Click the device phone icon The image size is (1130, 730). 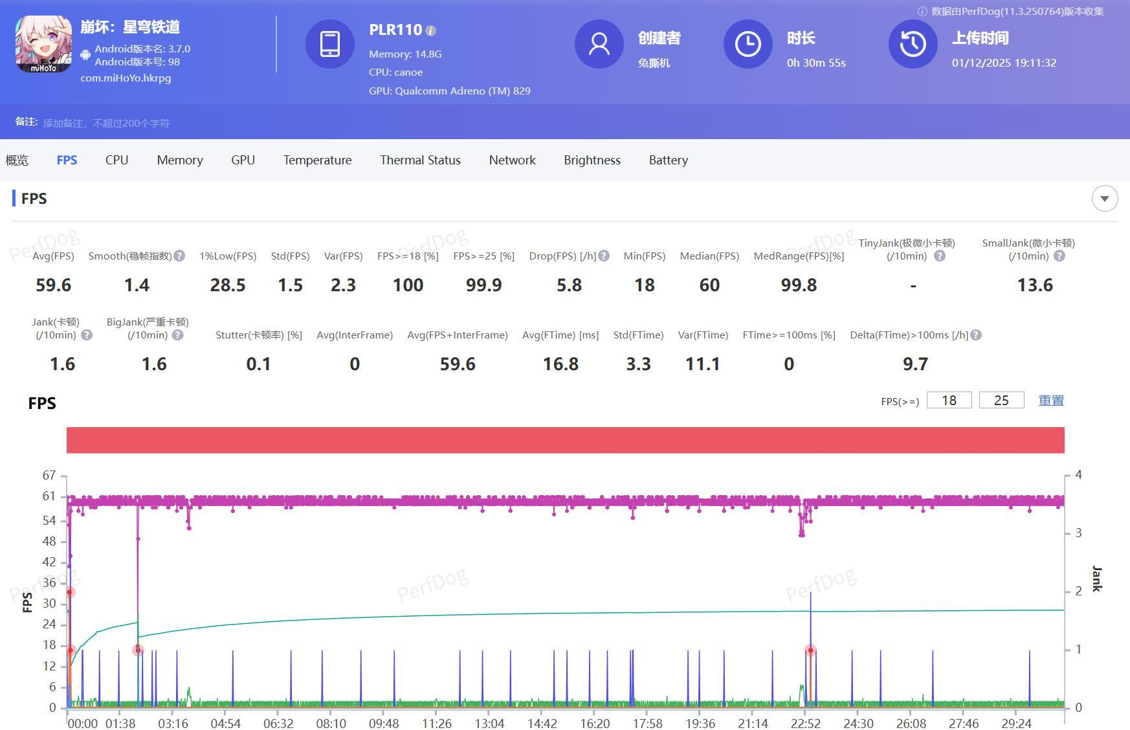point(329,44)
